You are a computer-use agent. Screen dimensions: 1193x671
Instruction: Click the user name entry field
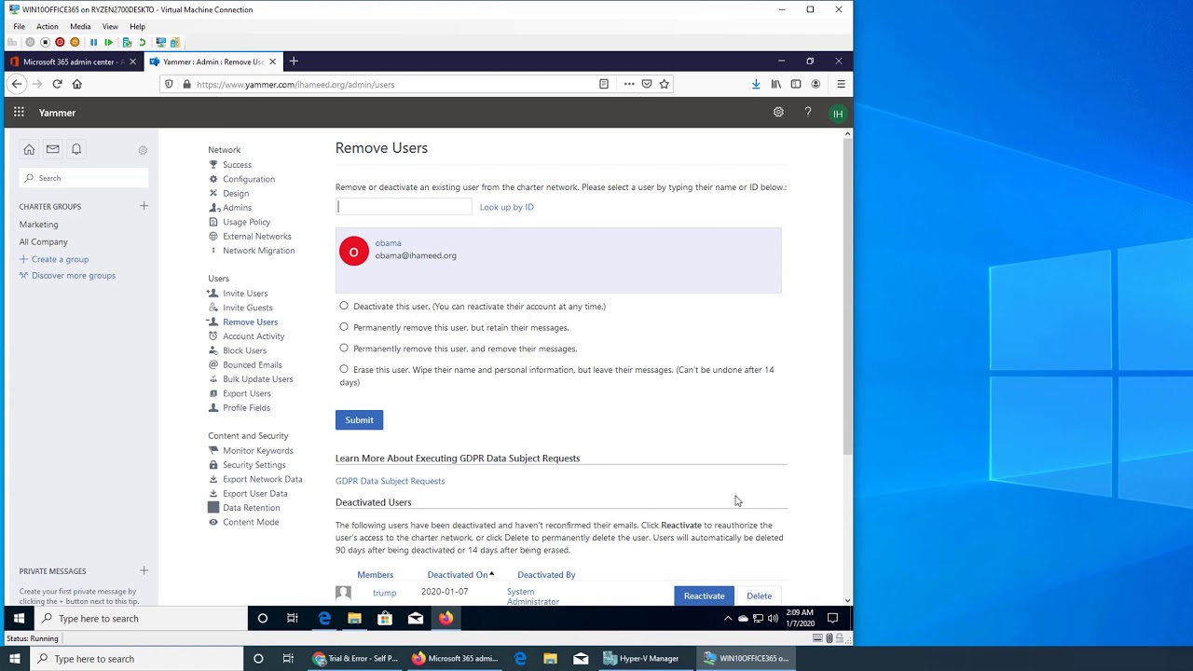click(404, 207)
